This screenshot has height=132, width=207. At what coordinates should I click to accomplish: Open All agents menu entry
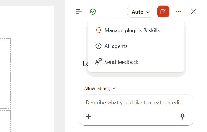pos(136,46)
